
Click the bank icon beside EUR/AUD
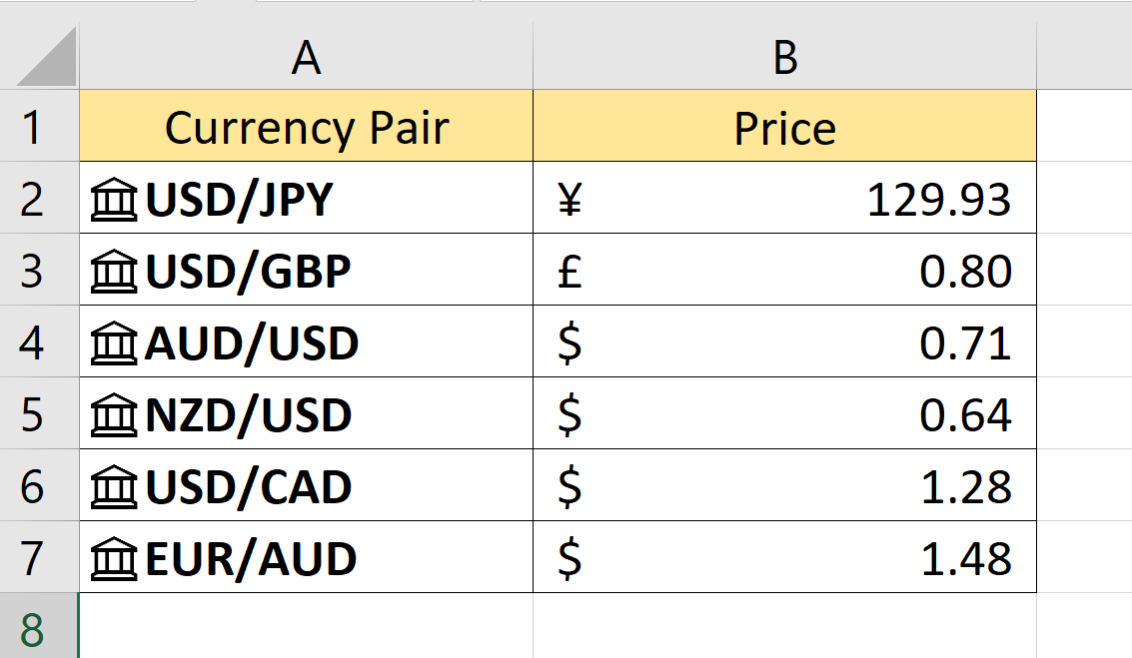(x=115, y=557)
